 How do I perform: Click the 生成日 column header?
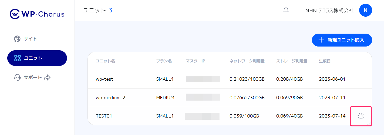point(325,61)
